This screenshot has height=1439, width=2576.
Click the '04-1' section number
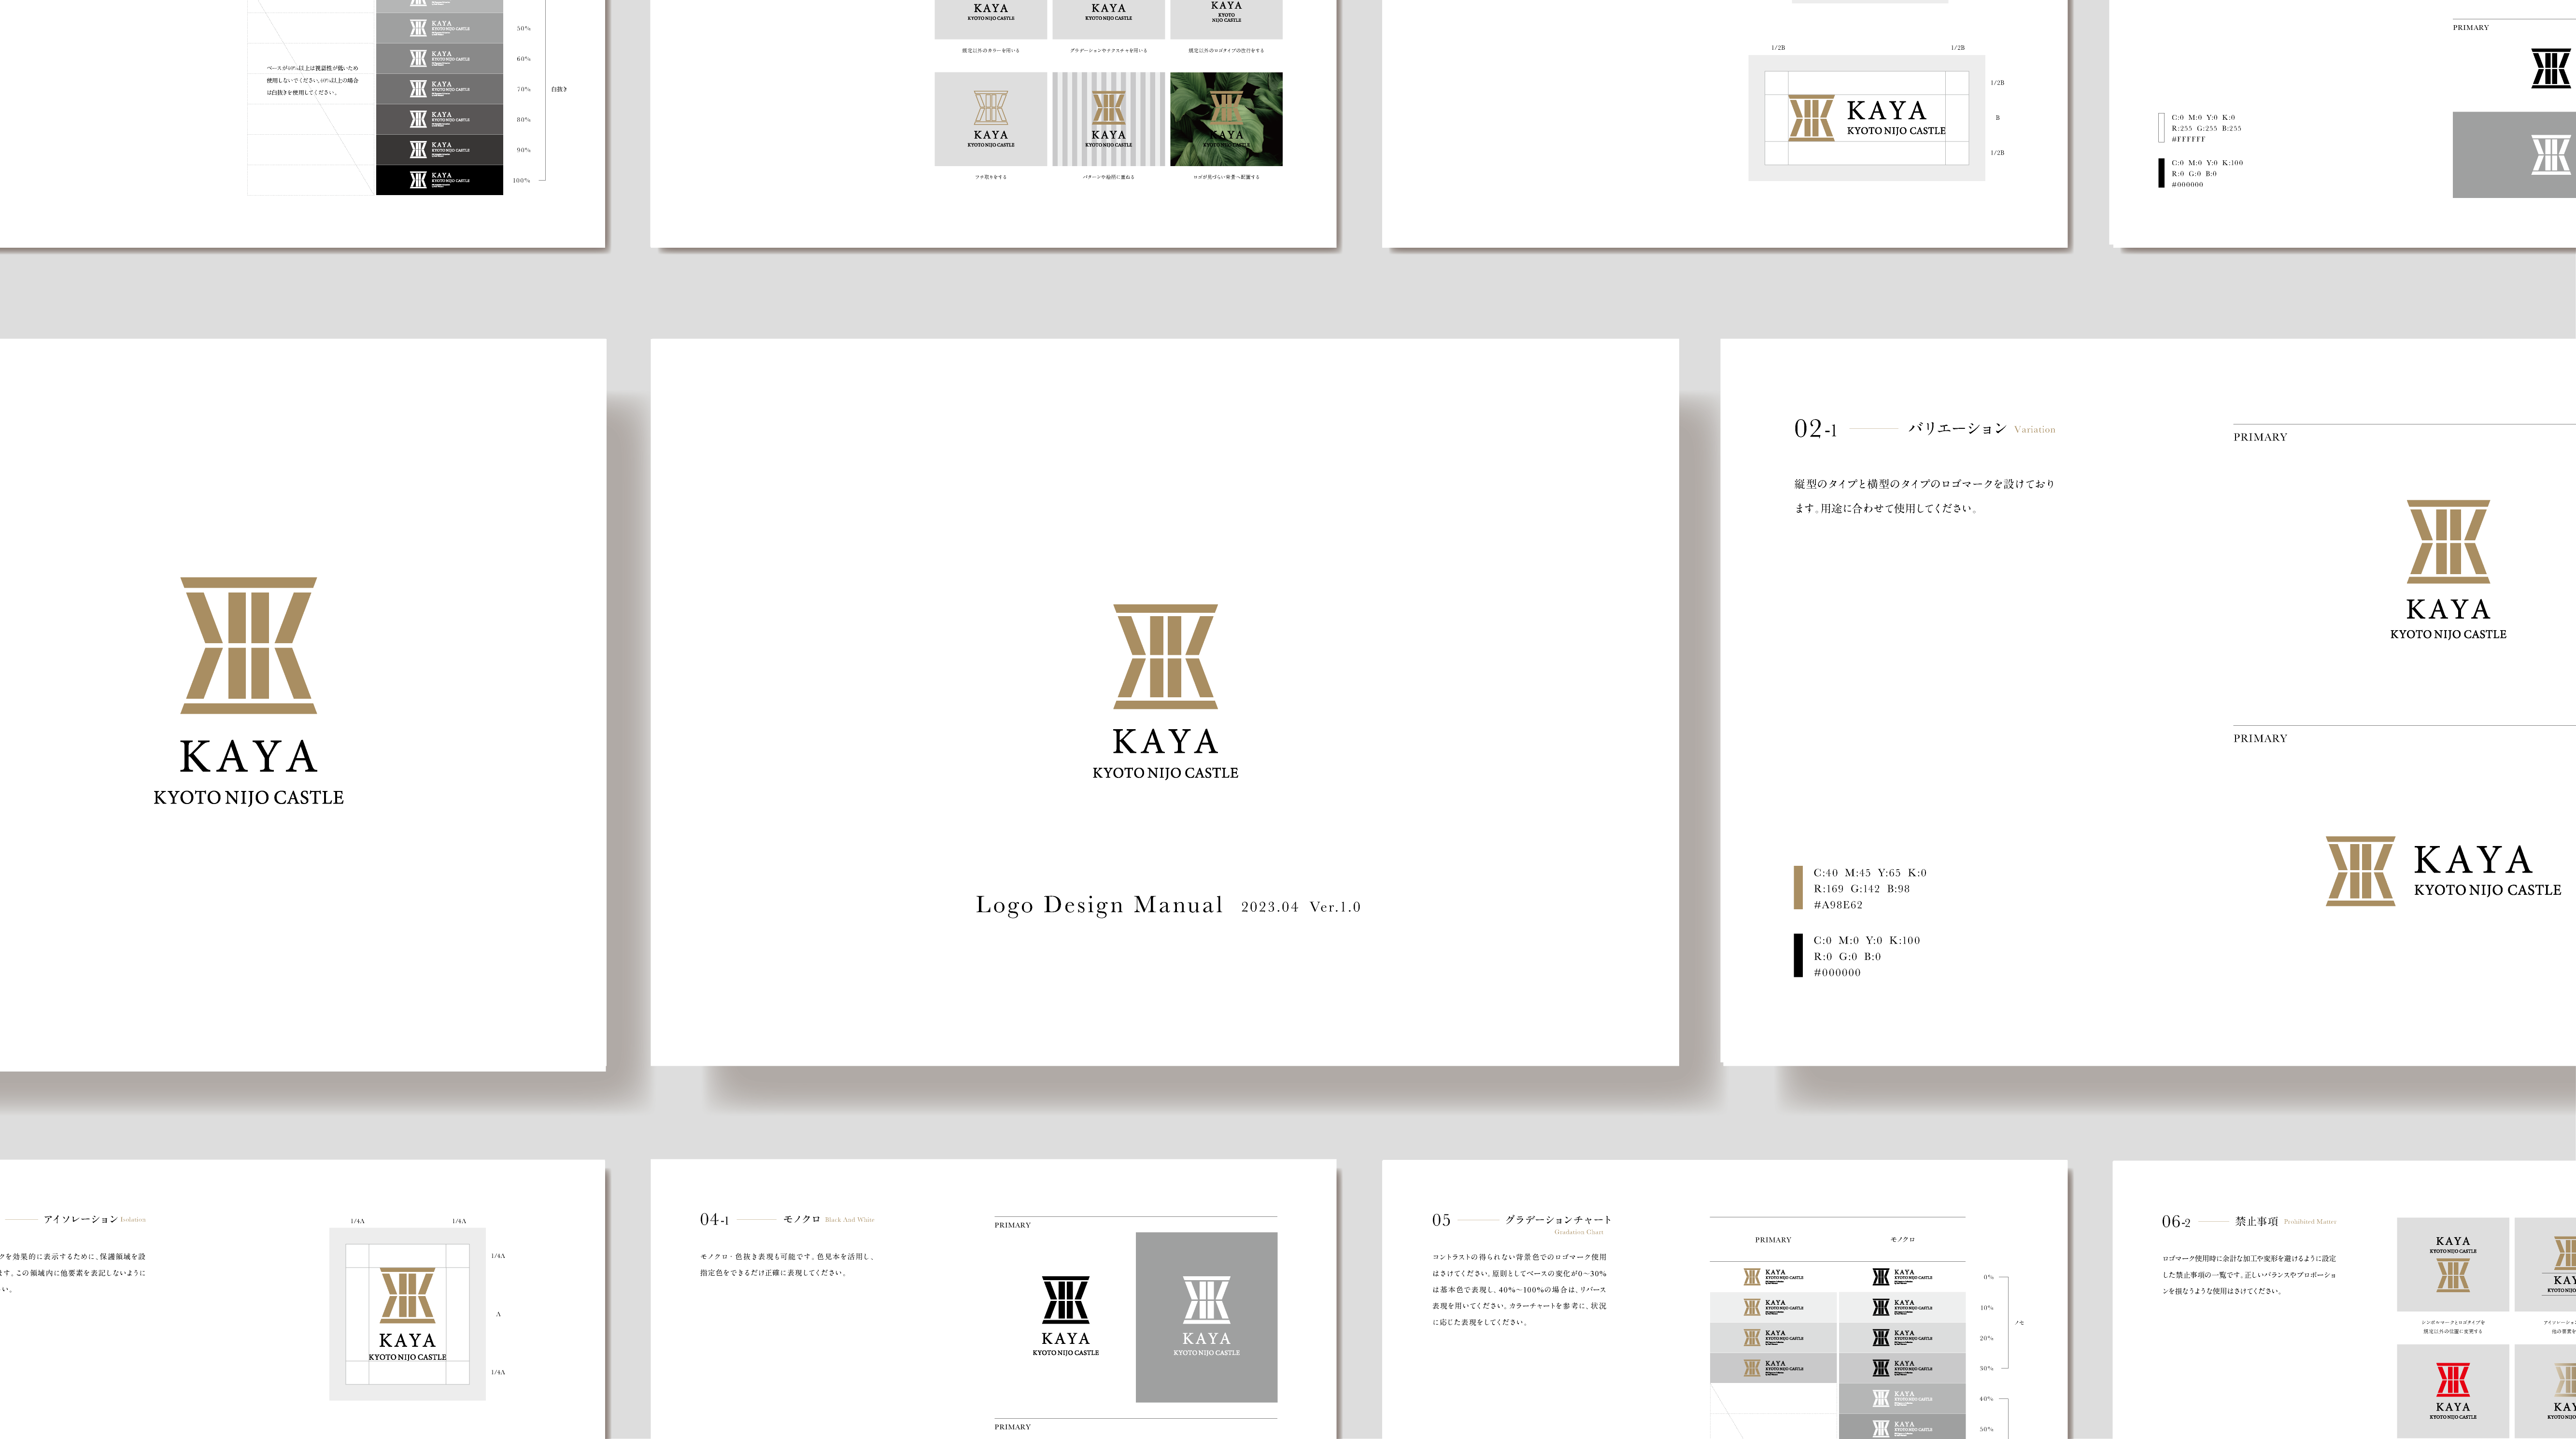(714, 1220)
